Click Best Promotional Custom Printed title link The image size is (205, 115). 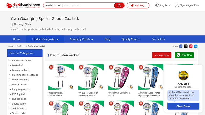pyautogui.click(x=56, y=94)
